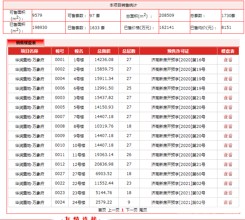Select the 总套数 value 1730套
Screen dimensions: 245x220
click(228, 16)
